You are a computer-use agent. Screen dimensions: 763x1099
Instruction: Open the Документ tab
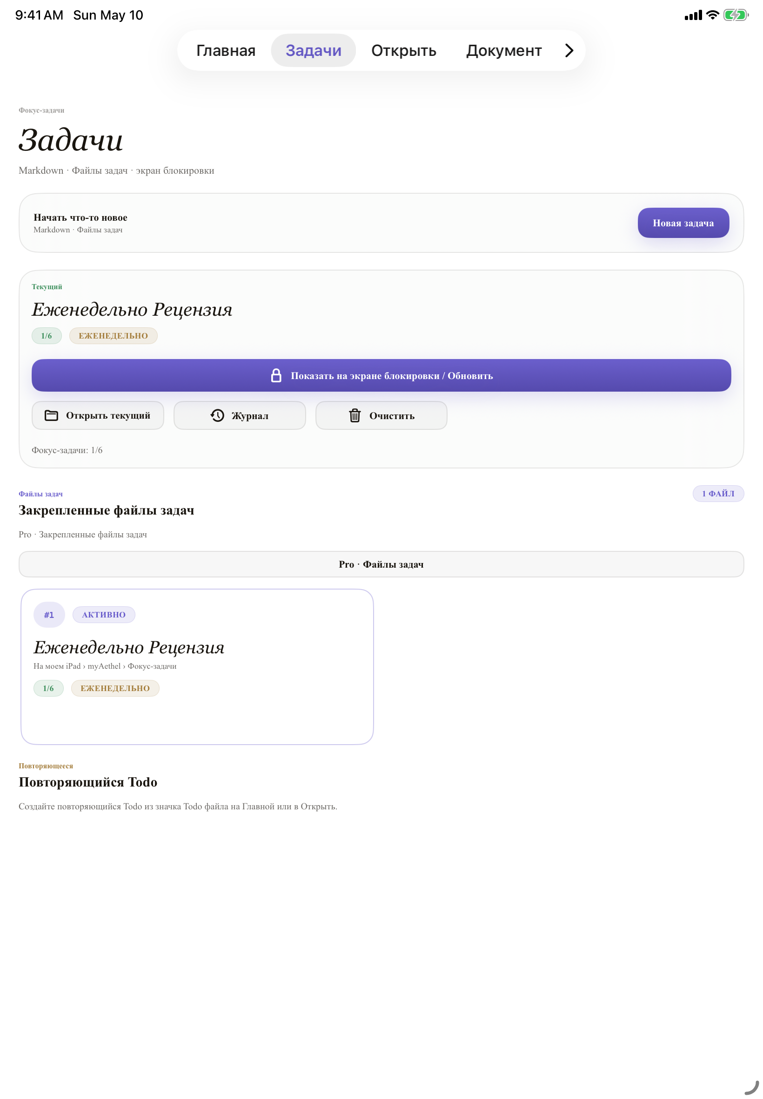pyautogui.click(x=504, y=50)
